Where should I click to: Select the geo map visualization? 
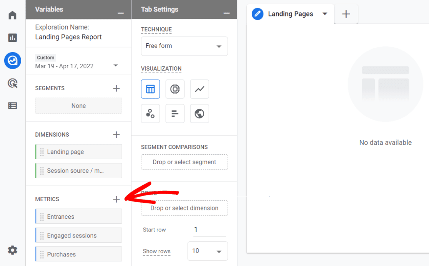click(200, 114)
